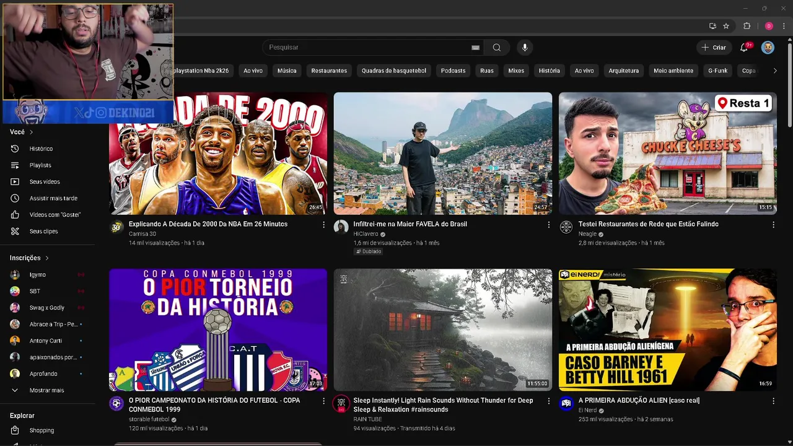Open HiClavero channel avatar
Image resolution: width=793 pixels, height=446 pixels.
[341, 227]
